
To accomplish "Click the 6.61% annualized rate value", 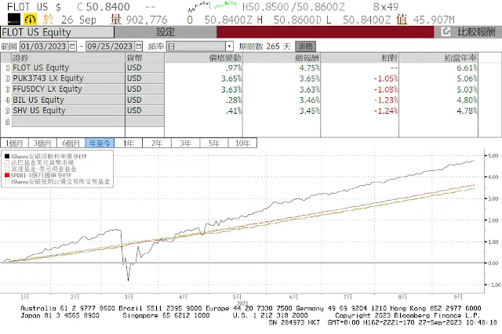I will point(467,68).
